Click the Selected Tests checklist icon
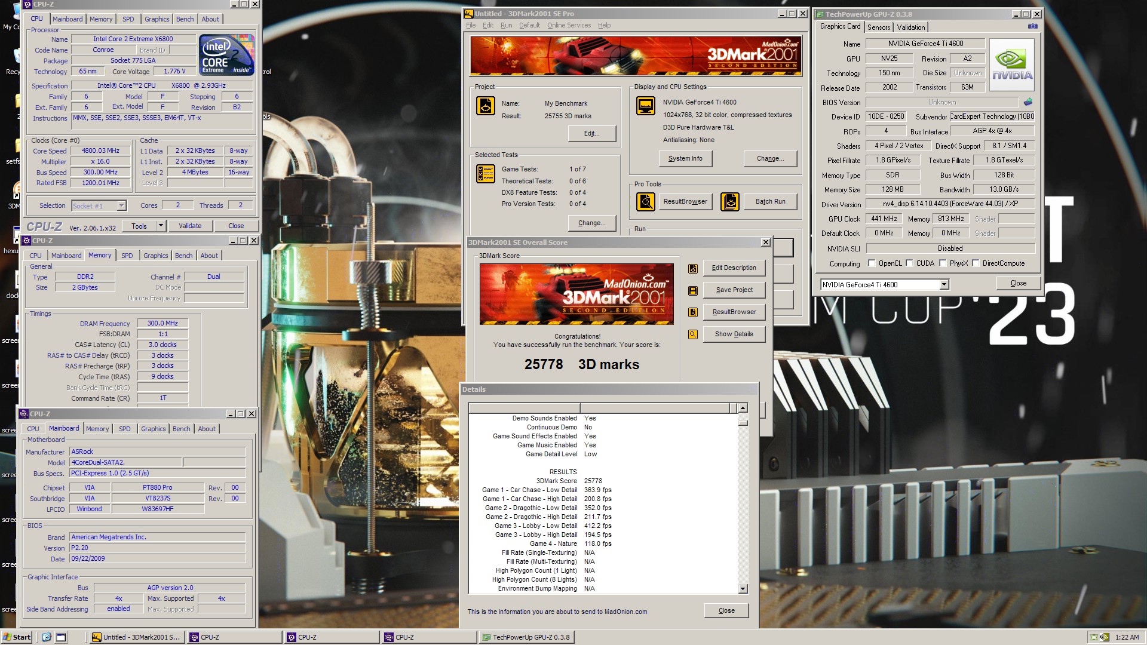1147x645 pixels. 485,174
